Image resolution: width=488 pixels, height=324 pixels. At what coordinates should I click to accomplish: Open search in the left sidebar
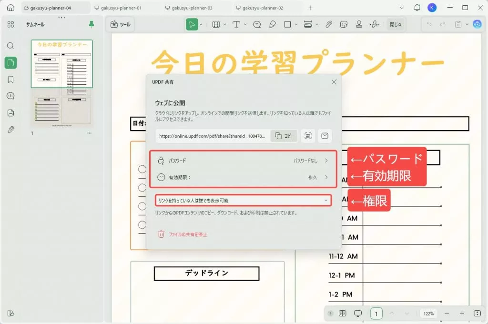pos(10,46)
